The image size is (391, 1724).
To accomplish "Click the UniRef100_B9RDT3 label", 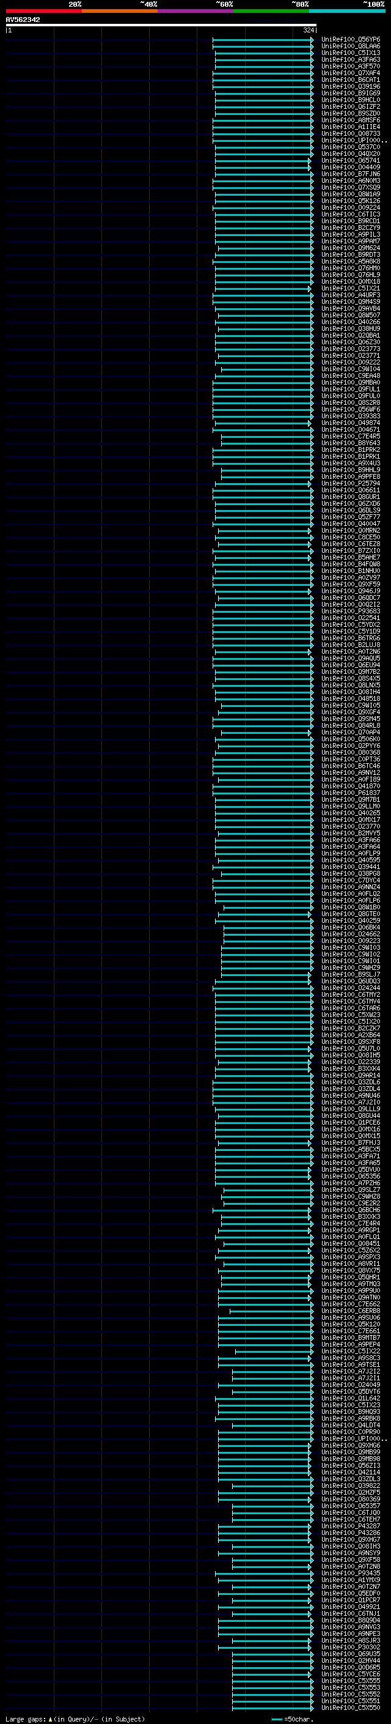I will 351,254.
